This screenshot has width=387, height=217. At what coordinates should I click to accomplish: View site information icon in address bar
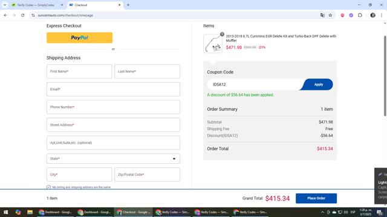point(33,15)
